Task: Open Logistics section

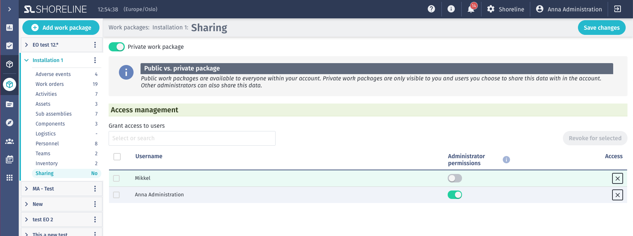Action: click(66, 134)
